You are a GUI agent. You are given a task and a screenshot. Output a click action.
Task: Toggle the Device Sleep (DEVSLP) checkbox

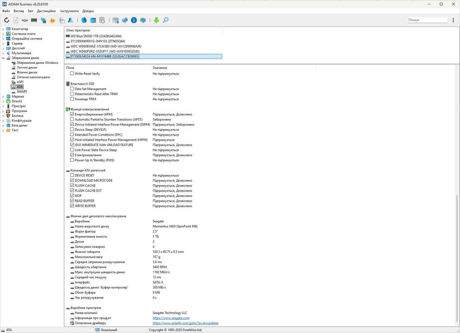tap(72, 129)
